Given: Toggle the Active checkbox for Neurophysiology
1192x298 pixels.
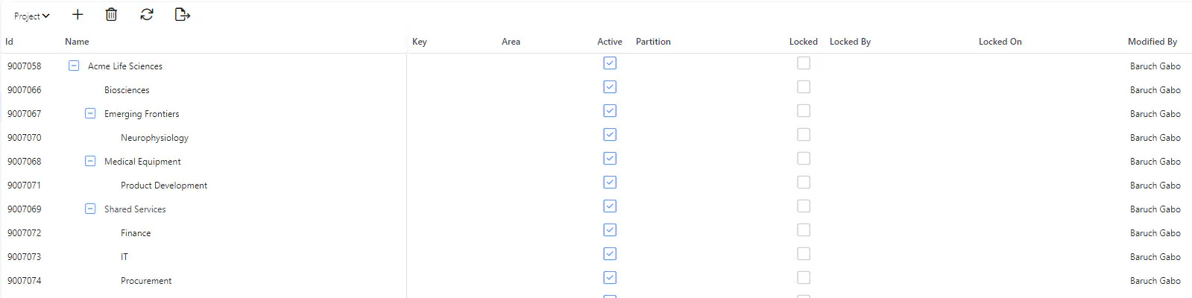Looking at the screenshot, I should tap(610, 135).
